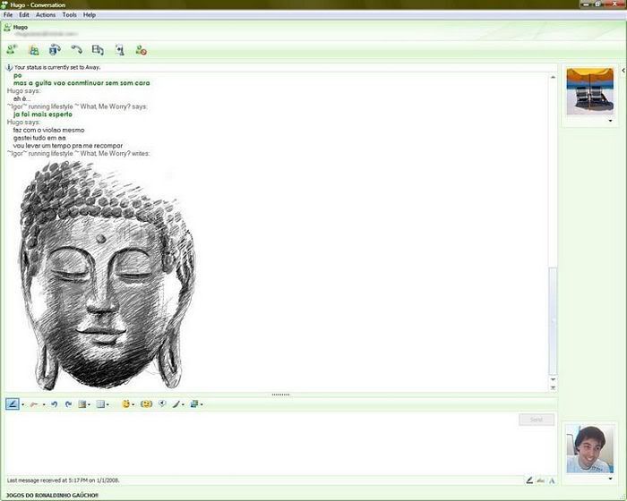The image size is (627, 501).
Task: Click the scroll-down arrow of chat history
Action: pos(553,379)
